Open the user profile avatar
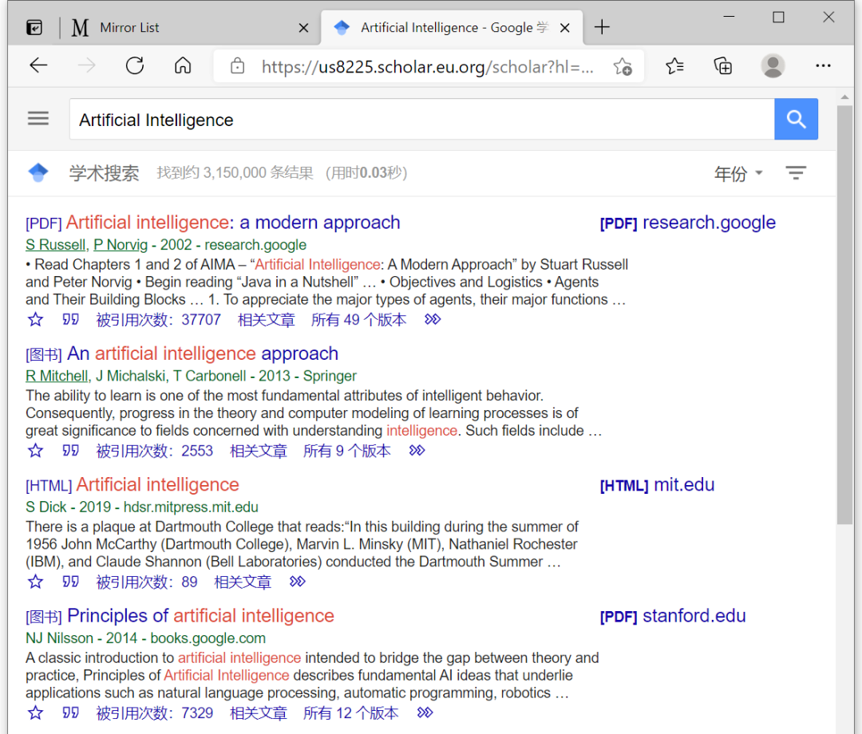This screenshot has width=862, height=734. pyautogui.click(x=773, y=66)
